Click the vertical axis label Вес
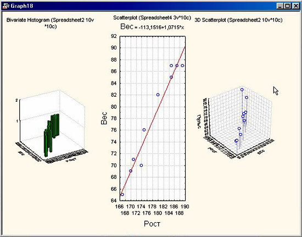The width and height of the screenshot is (302, 237). [104, 118]
